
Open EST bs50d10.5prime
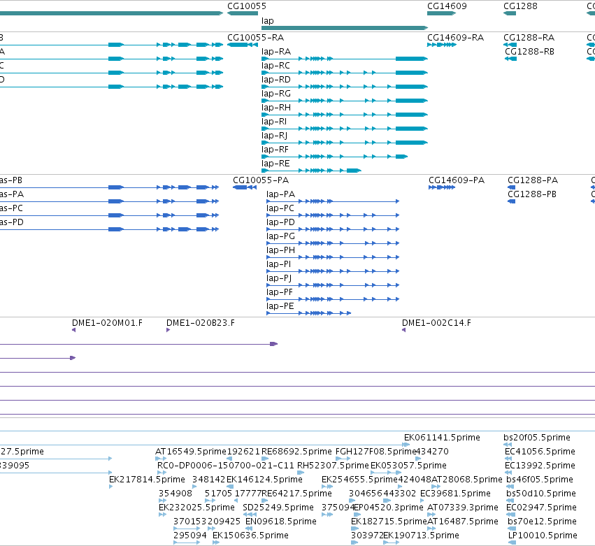coord(541,494)
